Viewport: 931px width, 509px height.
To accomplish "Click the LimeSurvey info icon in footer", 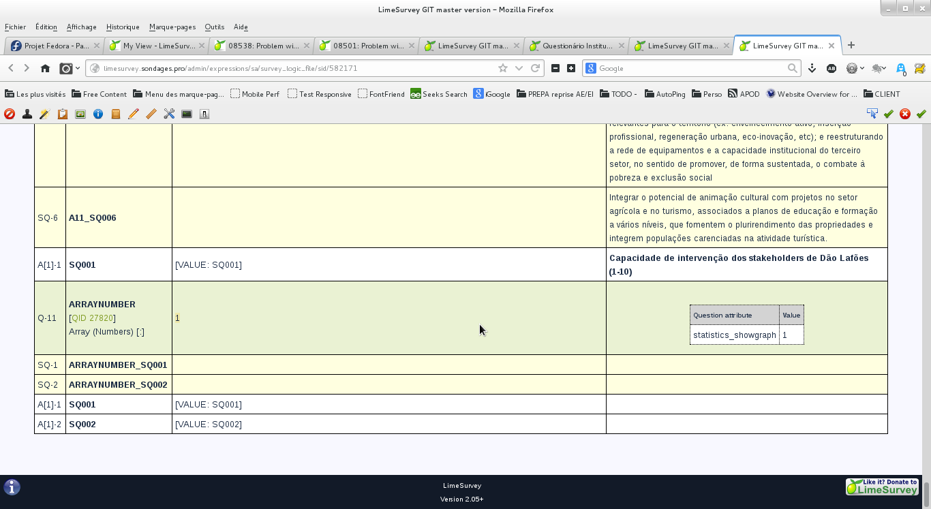I will tap(12, 487).
